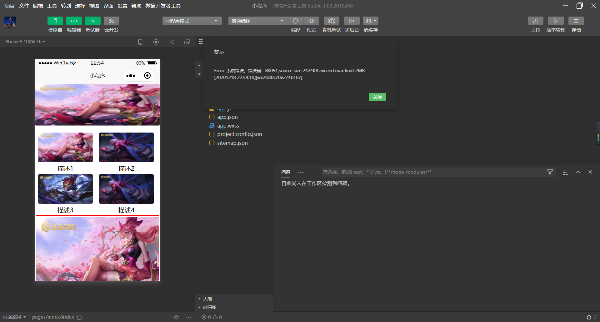Screen dimensions: 600x322
Task: Close the error prompt with 关闭 button
Action: pos(377,97)
